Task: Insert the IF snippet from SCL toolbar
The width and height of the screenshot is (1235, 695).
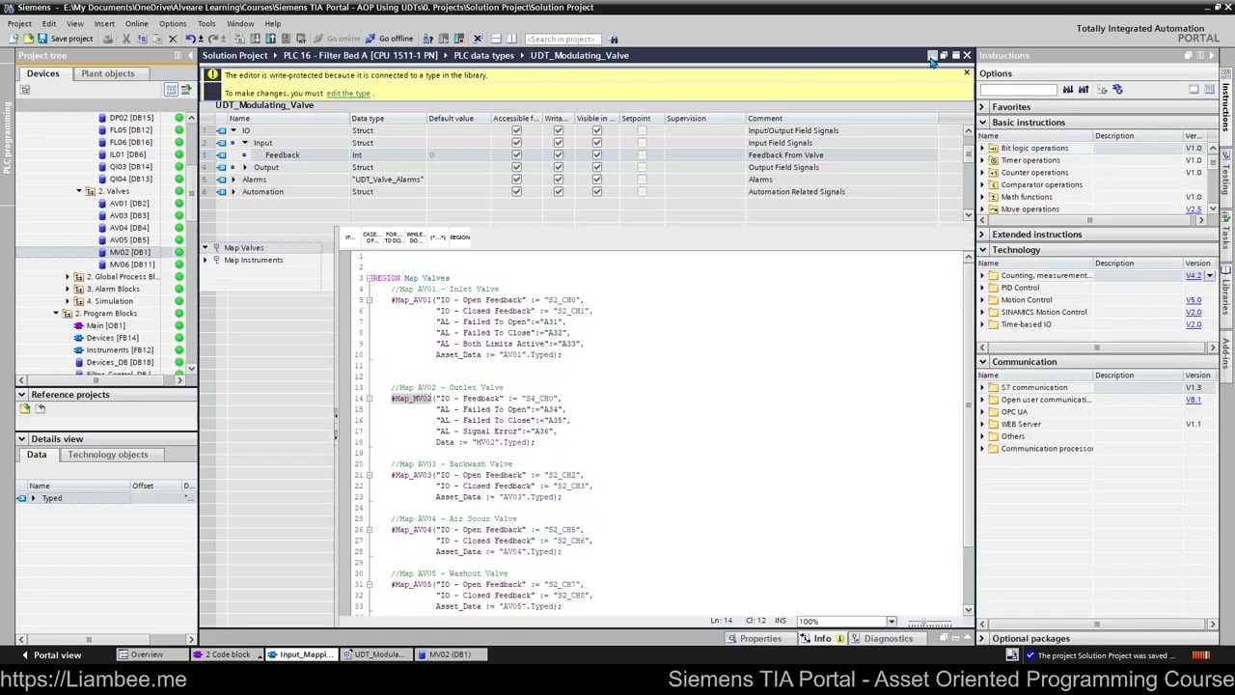Action: pyautogui.click(x=349, y=237)
